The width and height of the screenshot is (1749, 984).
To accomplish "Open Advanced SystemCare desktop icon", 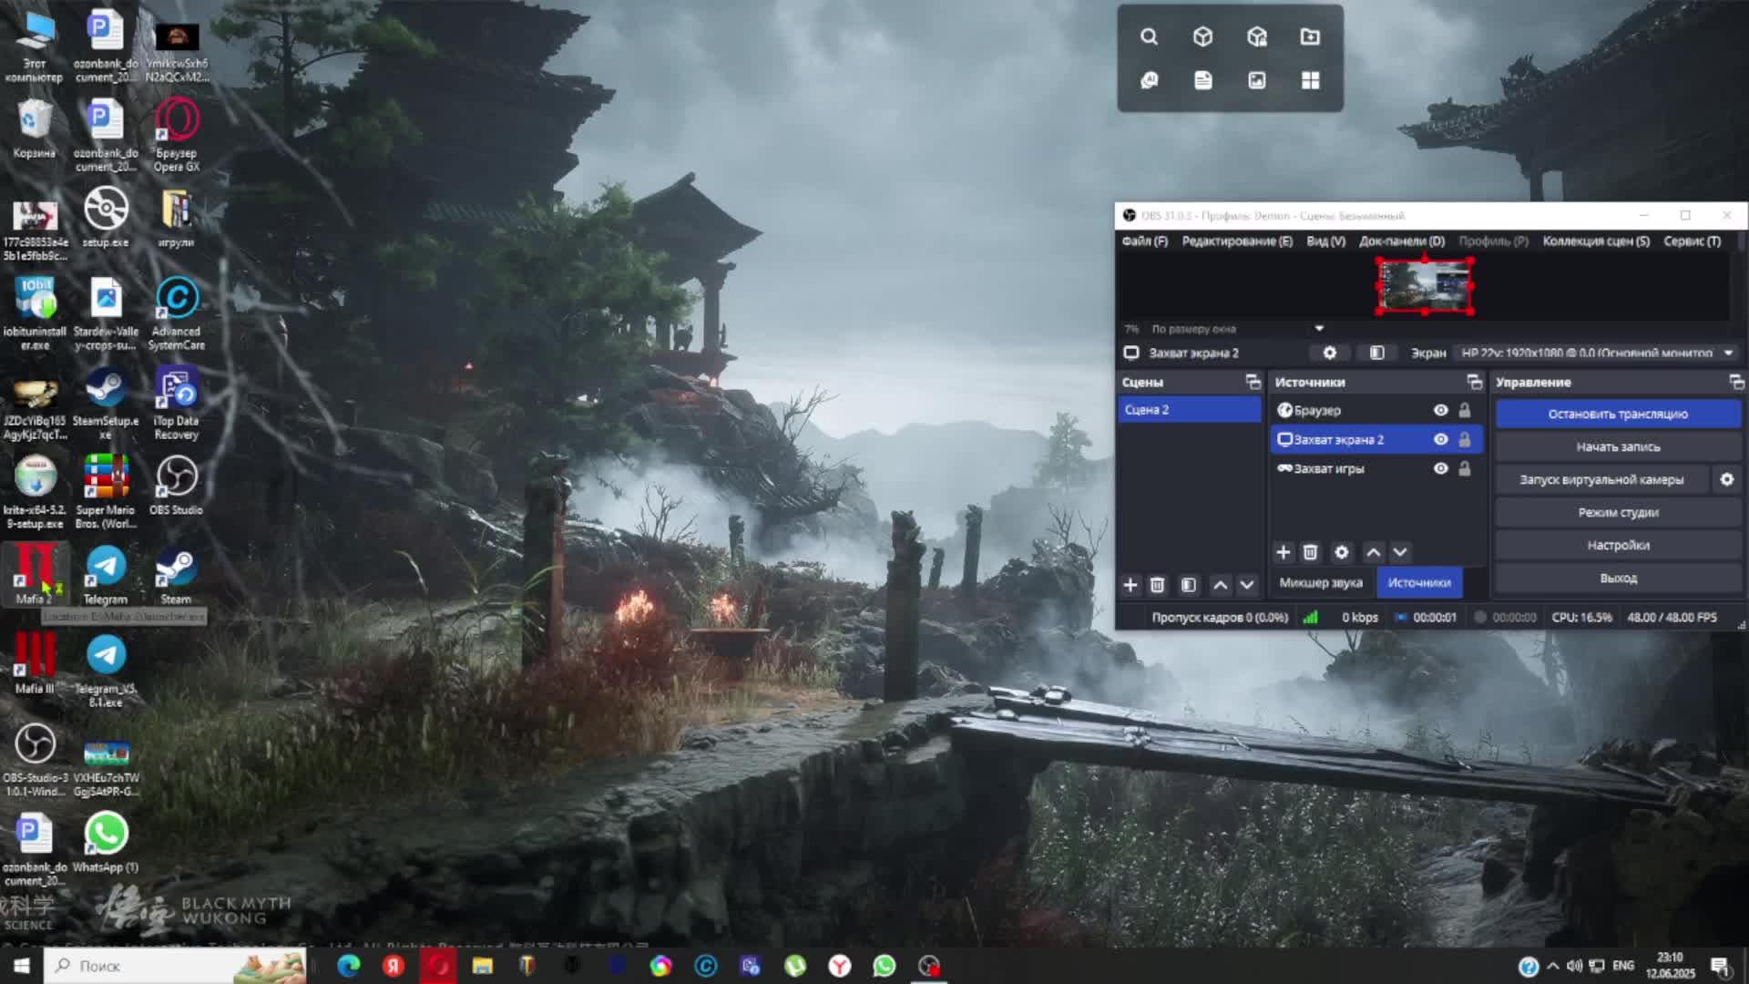I will point(177,313).
